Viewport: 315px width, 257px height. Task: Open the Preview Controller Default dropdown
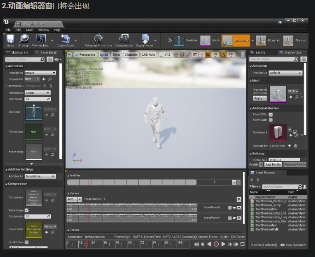286,73
